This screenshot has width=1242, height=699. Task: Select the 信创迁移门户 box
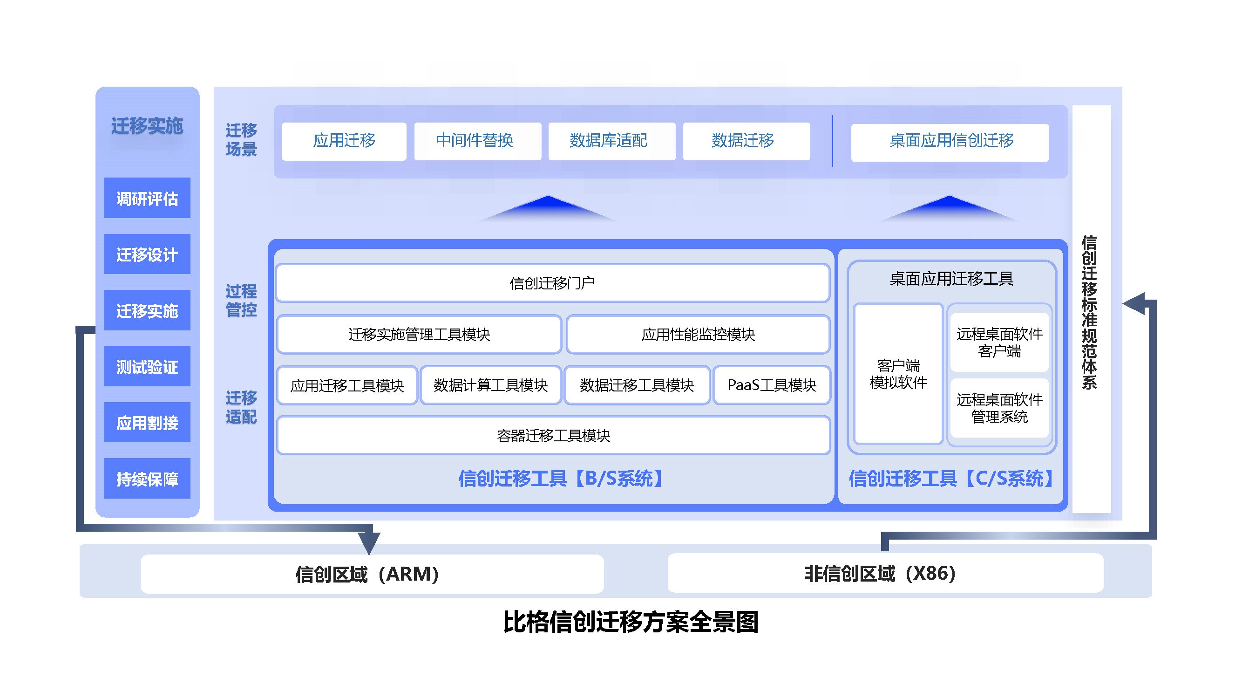[x=552, y=283]
